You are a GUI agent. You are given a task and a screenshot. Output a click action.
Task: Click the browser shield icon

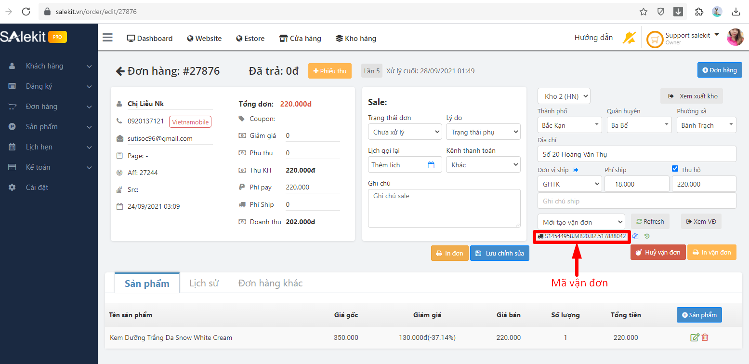point(661,12)
